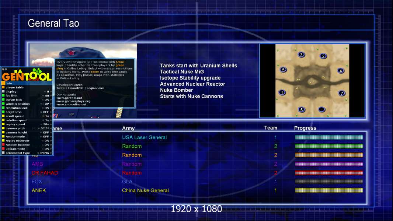393x221 pixels.
Task: Click the green square beside resolution lock
Action: 3,108
